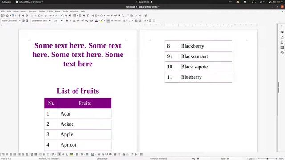Open the Tools menu
Viewport: 285px width, 160px height.
point(65,11)
